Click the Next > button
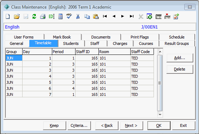 [x=131, y=125]
